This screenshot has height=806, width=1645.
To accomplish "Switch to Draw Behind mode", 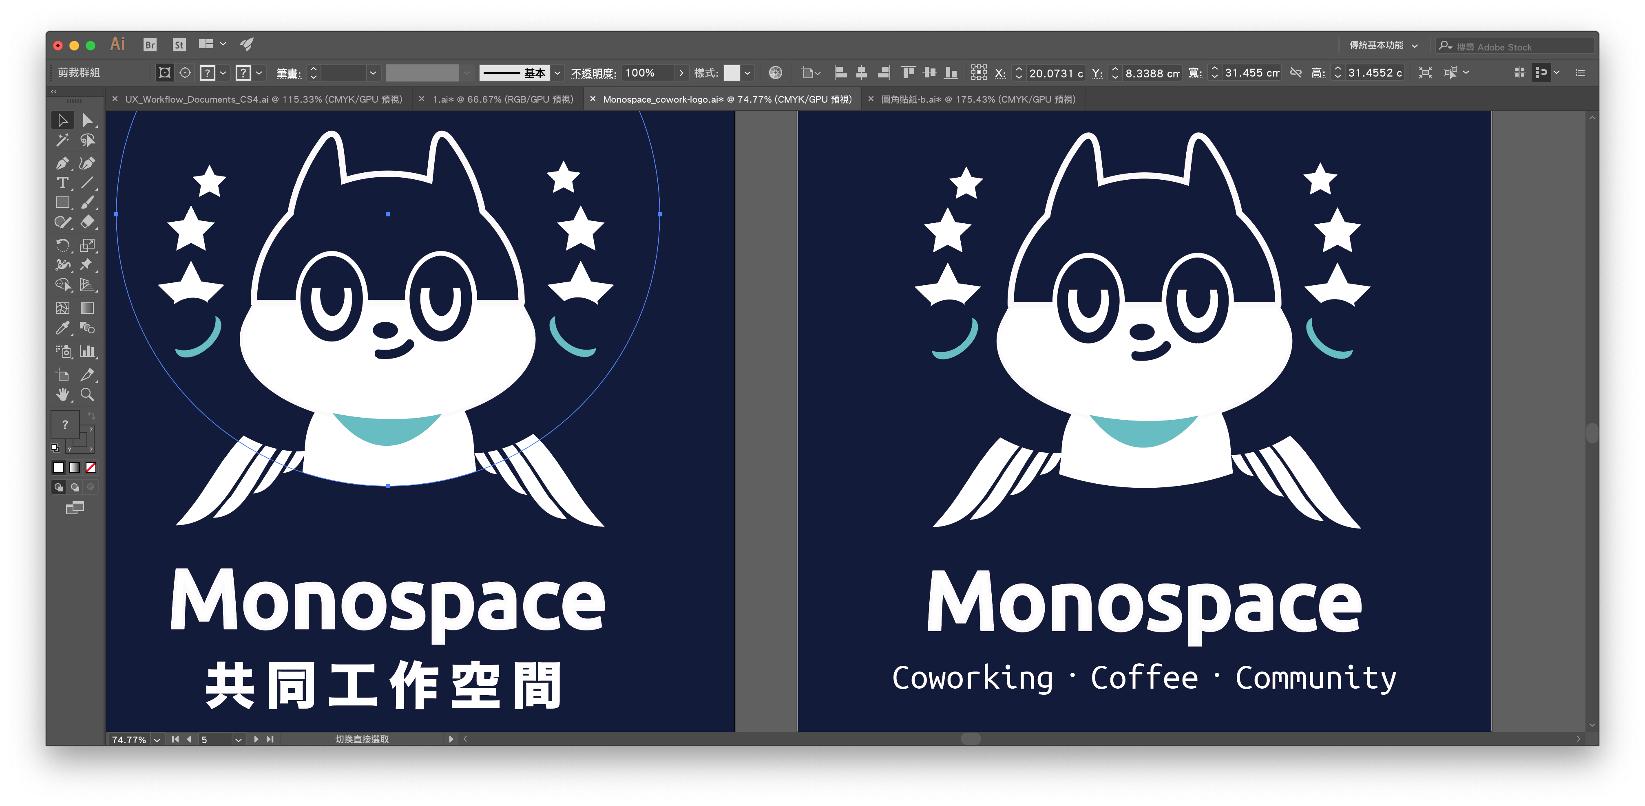I will (x=75, y=488).
